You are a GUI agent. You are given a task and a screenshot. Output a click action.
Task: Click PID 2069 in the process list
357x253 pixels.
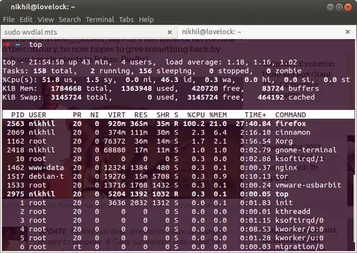15,132
